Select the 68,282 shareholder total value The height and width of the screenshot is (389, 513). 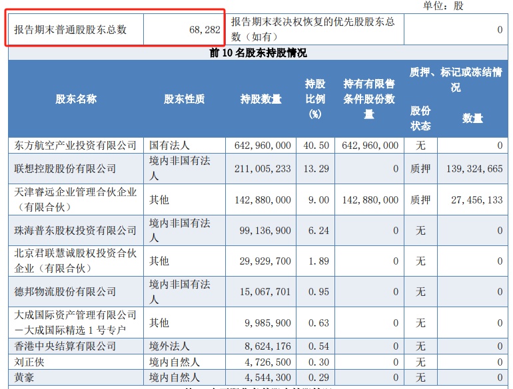[205, 30]
